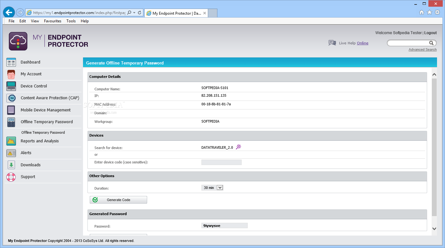This screenshot has height=248, width=445.
Task: Close the My Endpoint Protector browser tab
Action: pos(205,13)
